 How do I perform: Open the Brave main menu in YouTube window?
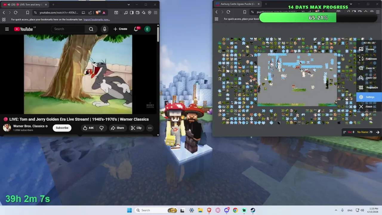click(x=155, y=13)
